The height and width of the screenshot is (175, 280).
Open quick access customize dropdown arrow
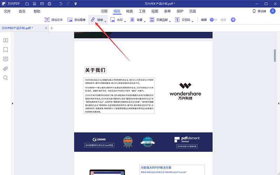click(x=76, y=3)
